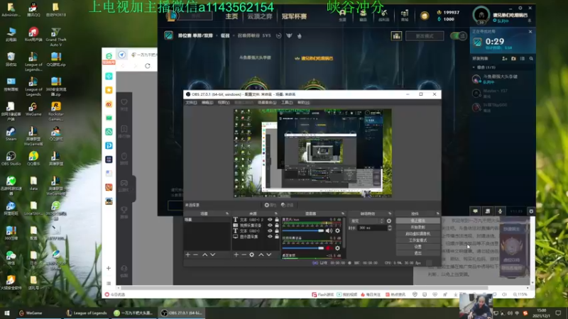The height and width of the screenshot is (319, 568).
Task: Open Grand Theft Auto V desktop icon
Action: click(56, 38)
